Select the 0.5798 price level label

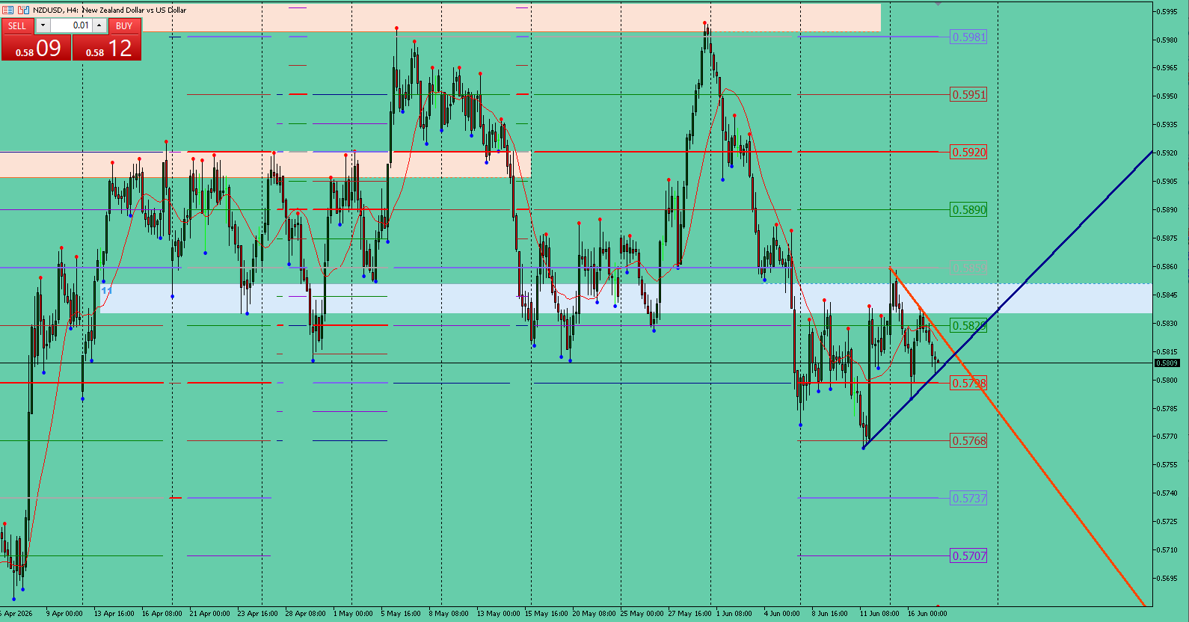[968, 383]
